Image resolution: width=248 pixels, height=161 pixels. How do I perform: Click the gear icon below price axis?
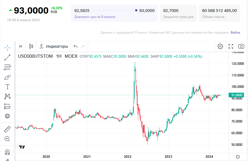point(238,157)
